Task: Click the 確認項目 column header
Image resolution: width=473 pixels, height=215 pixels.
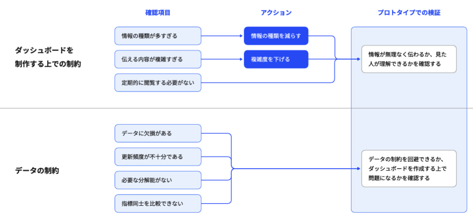Action: tap(158, 13)
